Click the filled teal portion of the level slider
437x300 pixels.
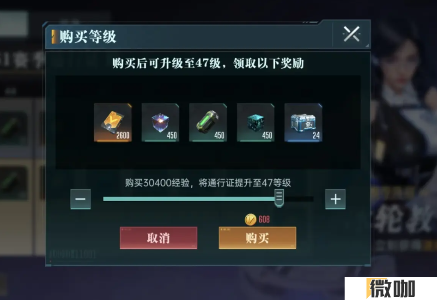[188, 199]
